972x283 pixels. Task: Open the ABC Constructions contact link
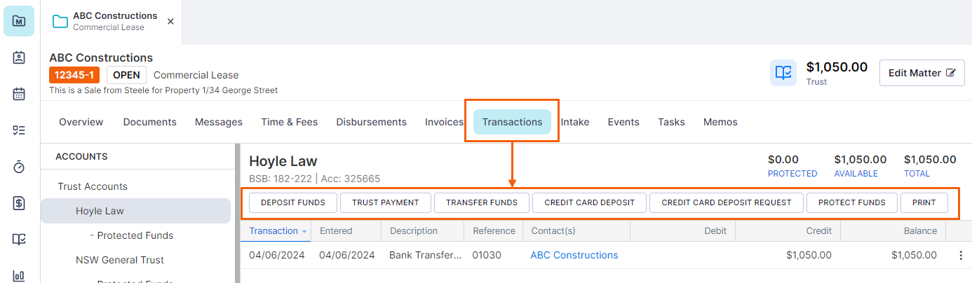click(x=574, y=255)
